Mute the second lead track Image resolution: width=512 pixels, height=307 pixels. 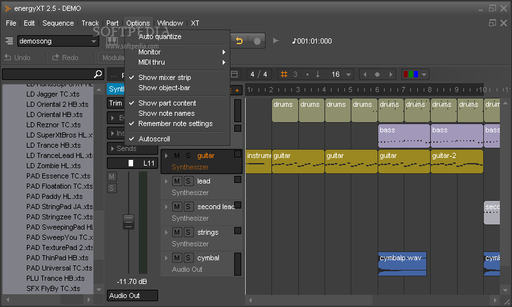177,207
